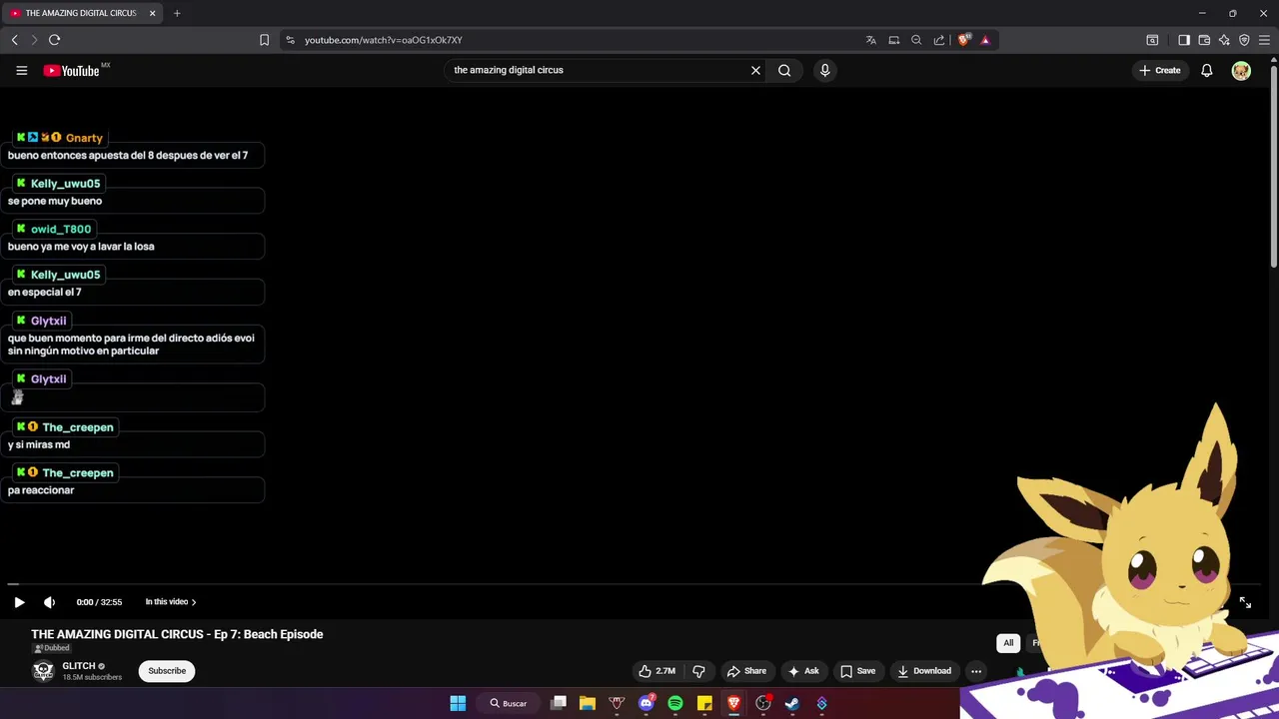The image size is (1279, 719).
Task: Select THE AMAZING DIGITAL CIRCUS browser tab
Action: (x=83, y=13)
